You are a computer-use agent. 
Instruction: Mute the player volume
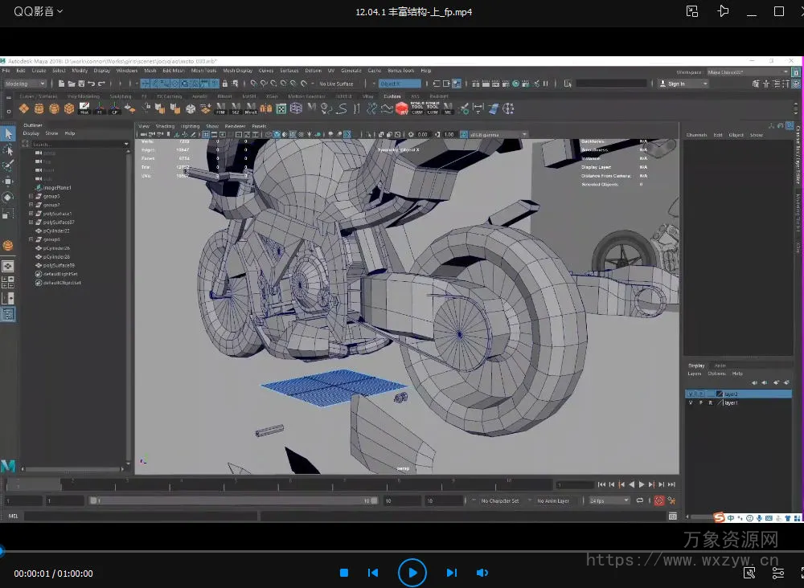click(482, 573)
